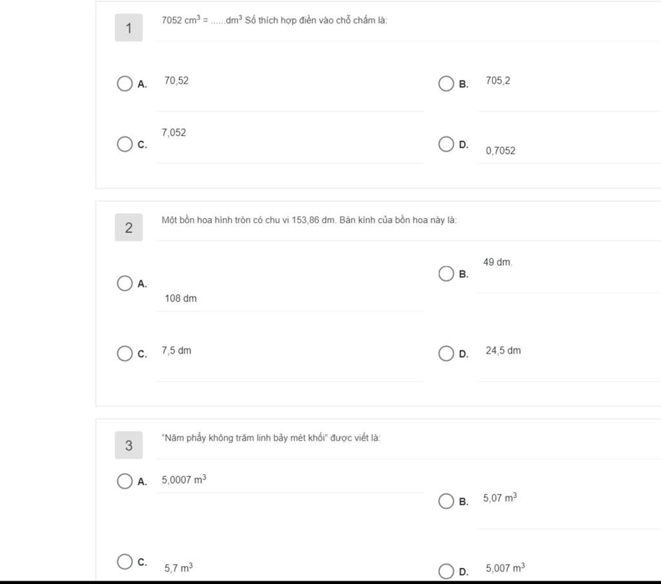Click the 5,007 m³ answer text

[x=505, y=568]
